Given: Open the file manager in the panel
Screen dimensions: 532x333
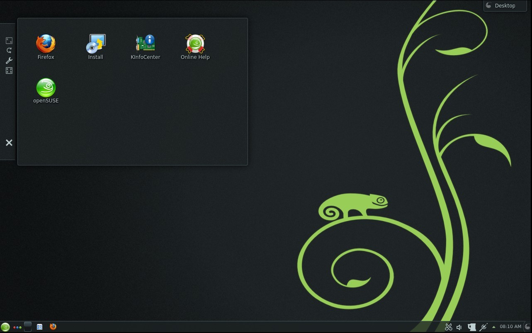Looking at the screenshot, I should pos(40,327).
